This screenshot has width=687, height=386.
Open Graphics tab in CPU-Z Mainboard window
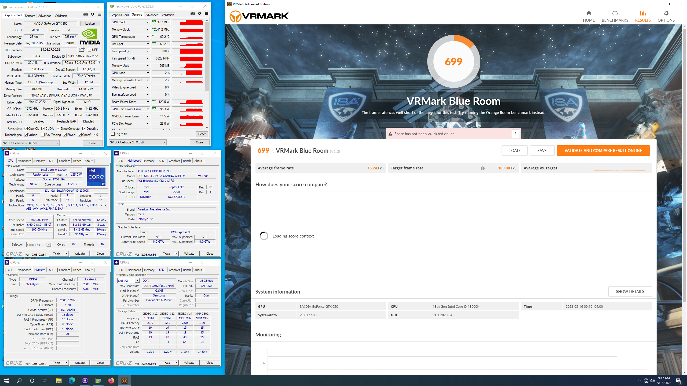[x=174, y=161]
